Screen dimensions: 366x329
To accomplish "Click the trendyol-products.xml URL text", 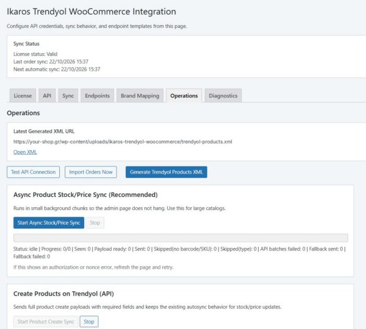I will (123, 142).
